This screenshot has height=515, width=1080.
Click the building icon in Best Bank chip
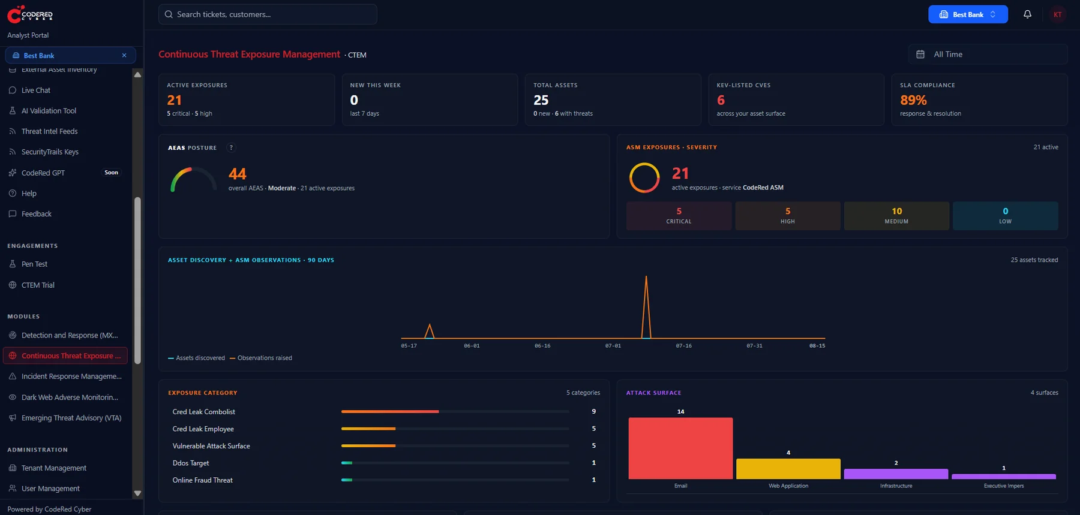click(x=16, y=55)
